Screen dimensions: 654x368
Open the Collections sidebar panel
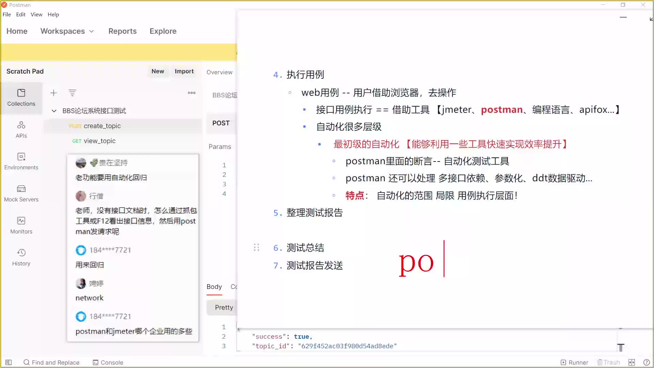click(21, 98)
